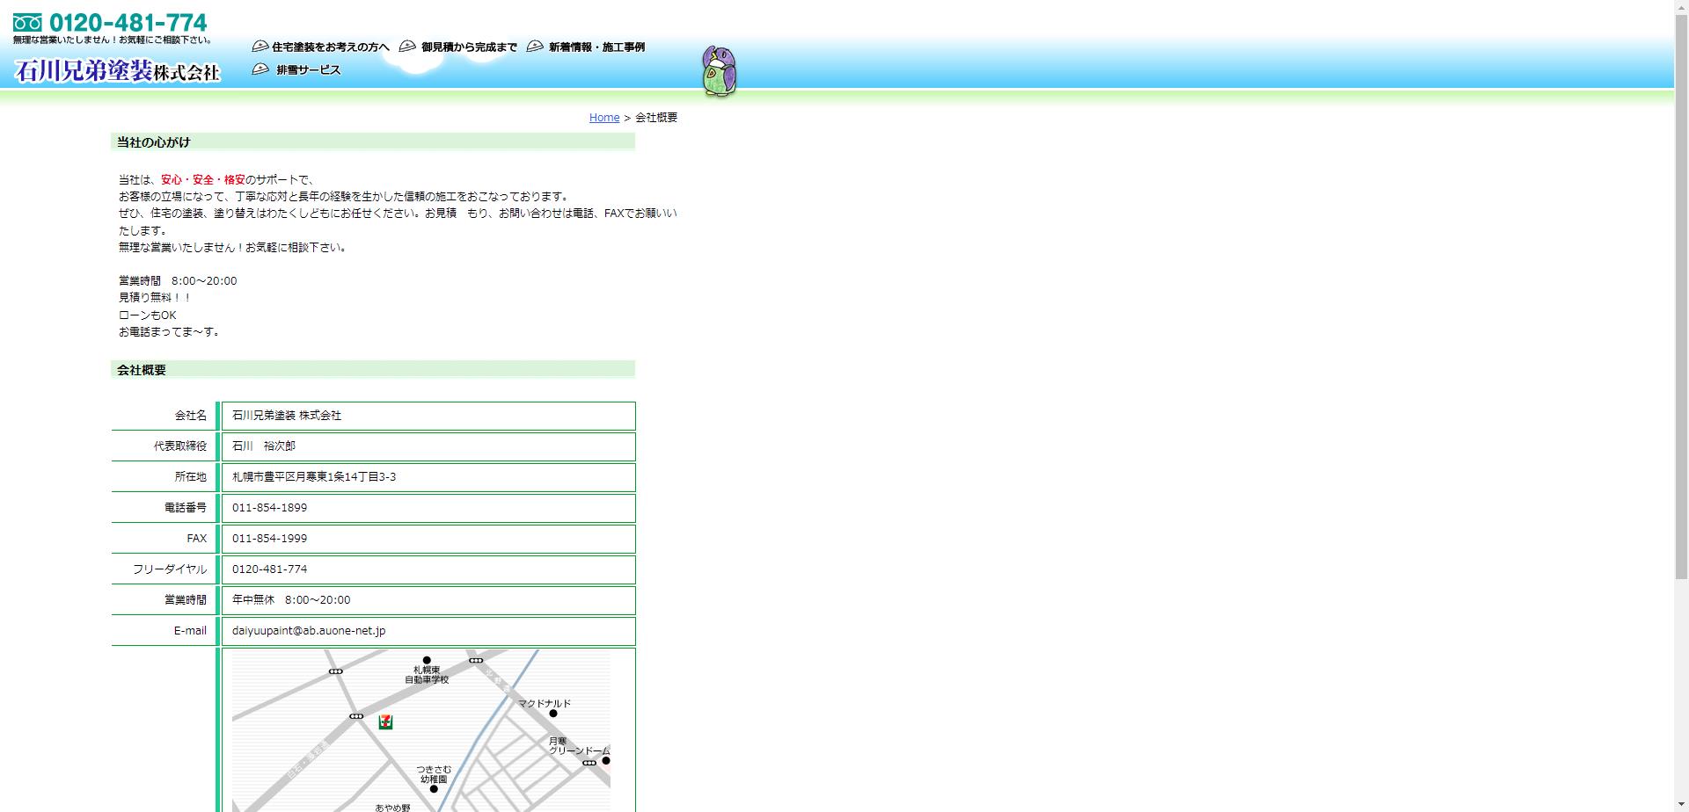
Task: Open 新着情報・施工事例 menu item
Action: point(596,47)
